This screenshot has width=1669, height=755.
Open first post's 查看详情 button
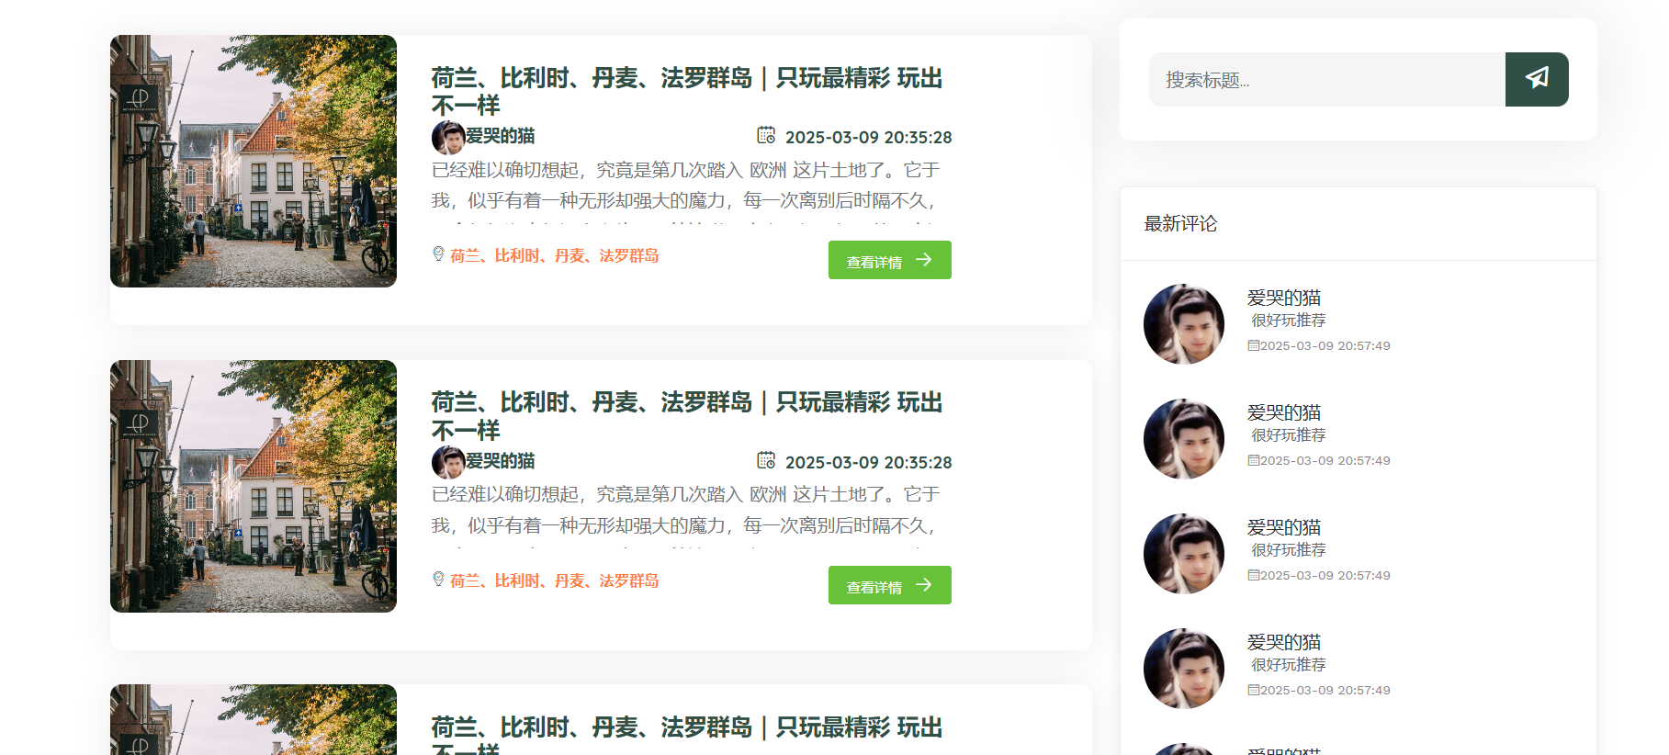tap(890, 260)
